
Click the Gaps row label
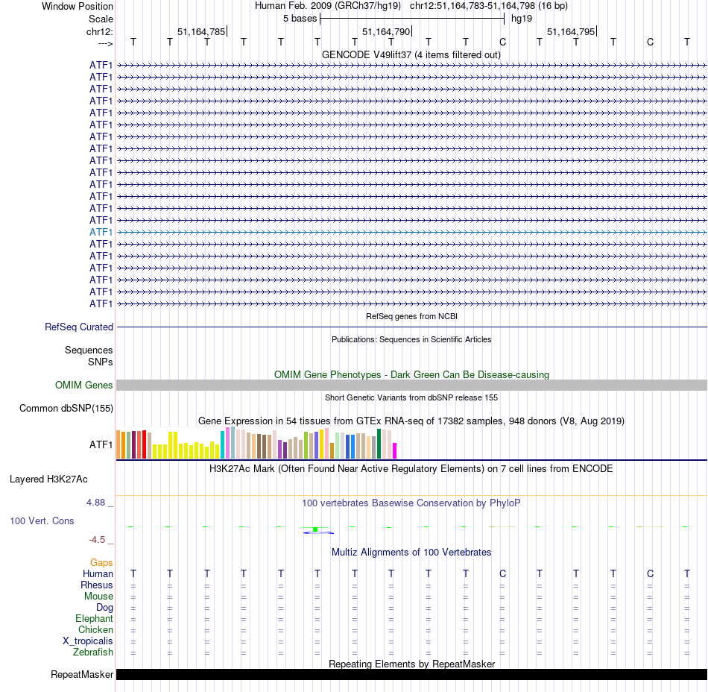(101, 563)
